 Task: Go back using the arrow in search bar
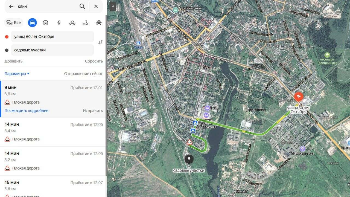tap(11, 6)
